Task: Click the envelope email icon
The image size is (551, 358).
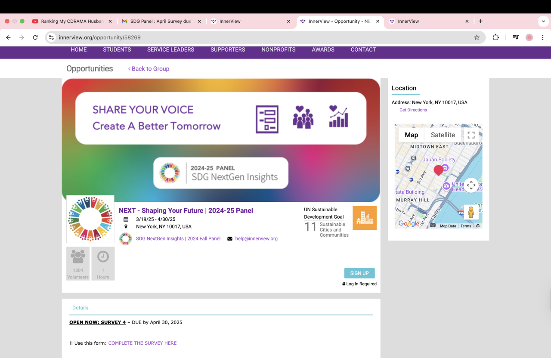Action: point(230,239)
